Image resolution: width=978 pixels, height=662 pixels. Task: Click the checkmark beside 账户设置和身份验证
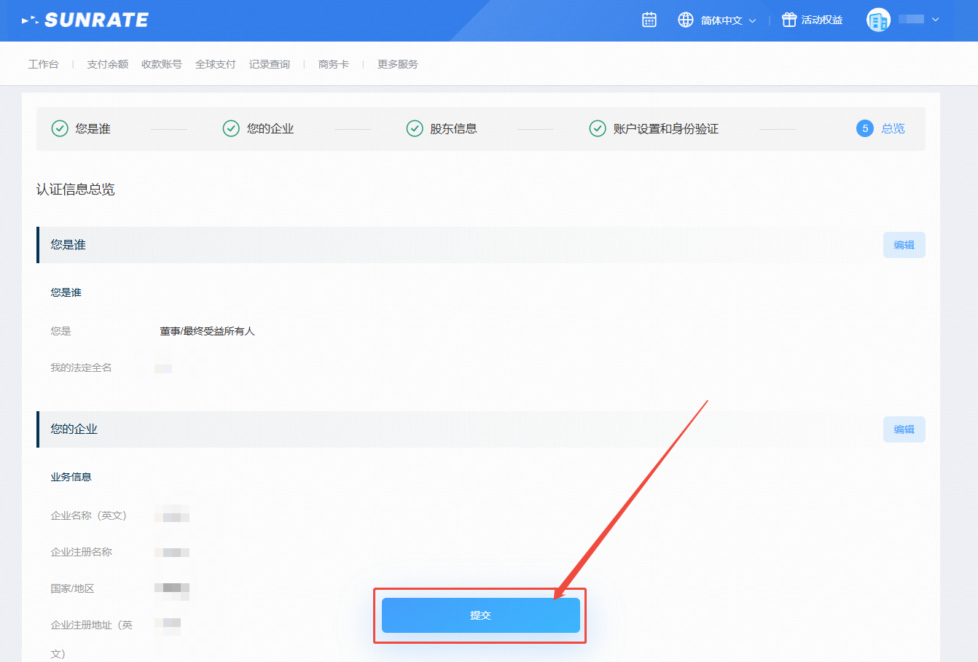tap(598, 129)
